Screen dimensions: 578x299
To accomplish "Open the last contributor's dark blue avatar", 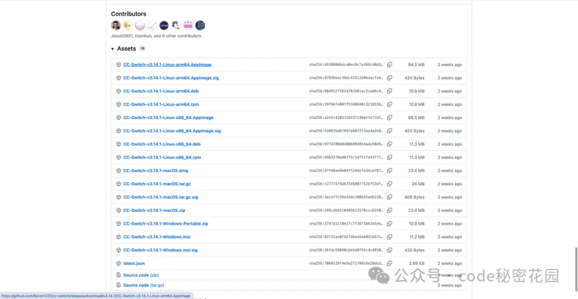I will pos(200,26).
